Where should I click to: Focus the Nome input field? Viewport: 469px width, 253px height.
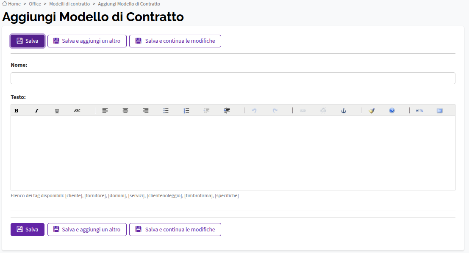233,78
